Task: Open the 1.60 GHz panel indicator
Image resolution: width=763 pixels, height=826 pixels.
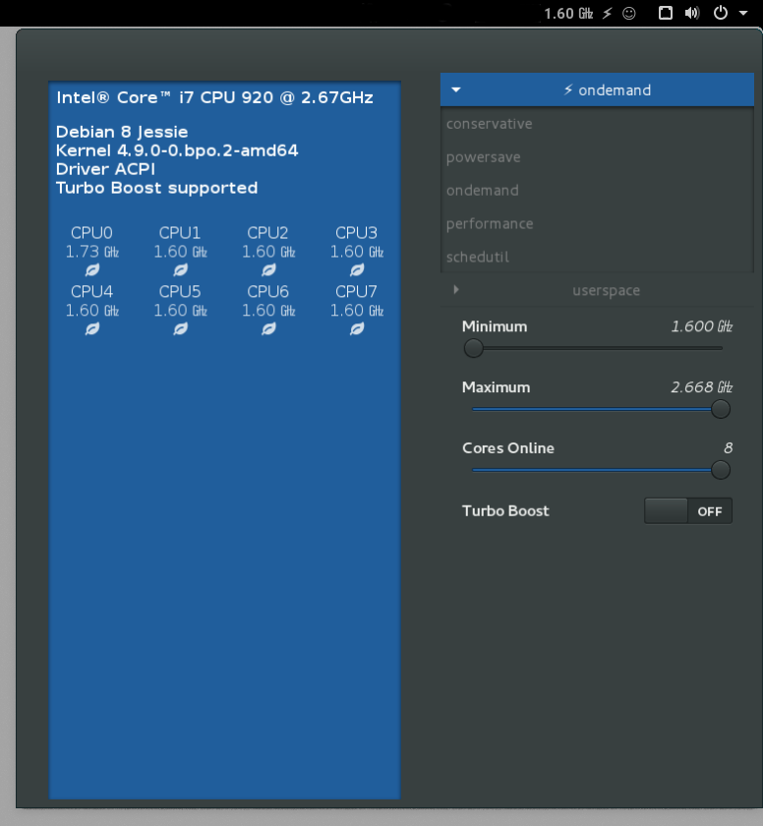Action: (x=568, y=13)
